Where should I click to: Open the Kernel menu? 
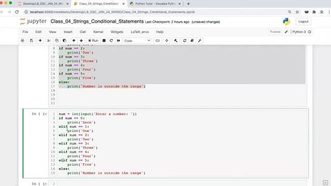pos(98,32)
